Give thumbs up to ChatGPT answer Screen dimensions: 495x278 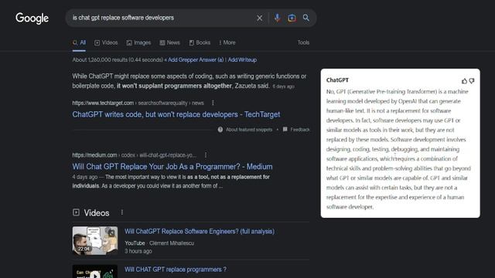[464, 81]
